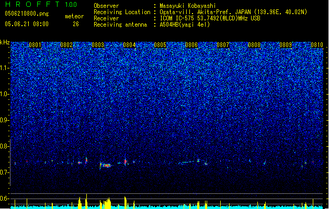The image size is (329, 209).
Task: Click the 0810 time marker
Action: (317, 45)
